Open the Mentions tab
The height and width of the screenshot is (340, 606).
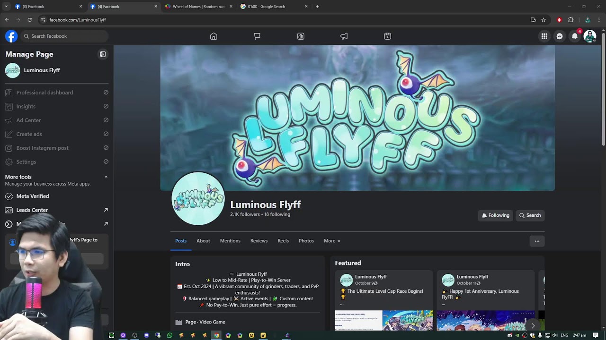pyautogui.click(x=230, y=241)
